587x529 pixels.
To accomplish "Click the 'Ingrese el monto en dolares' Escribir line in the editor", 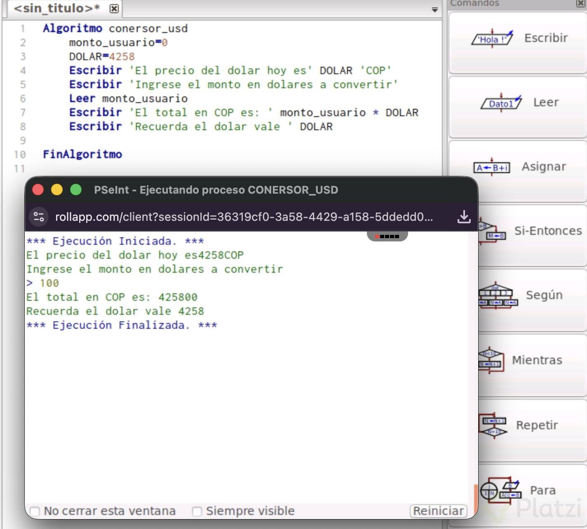I will point(233,84).
